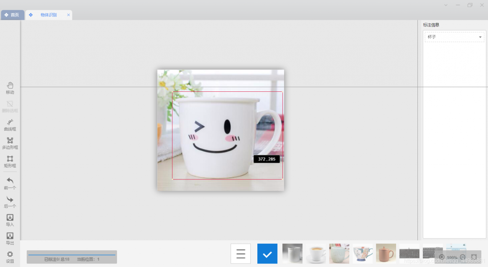Image resolution: width=488 pixels, height=267 pixels.
Task: Open the Export (导出) function
Action: point(10,238)
